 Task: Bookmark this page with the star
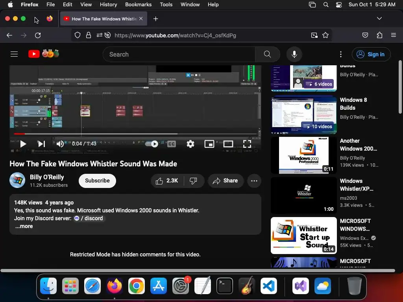(325, 35)
